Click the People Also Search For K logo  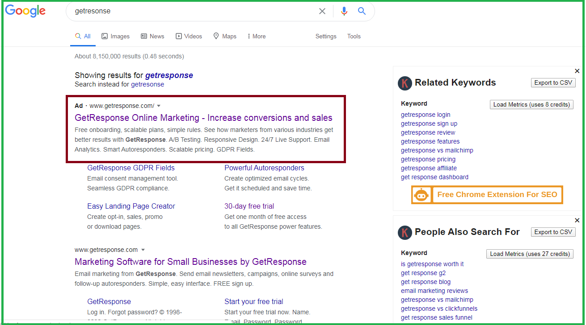click(405, 232)
